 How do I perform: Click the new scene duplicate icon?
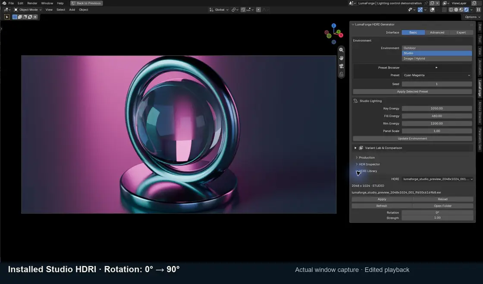[432, 3]
